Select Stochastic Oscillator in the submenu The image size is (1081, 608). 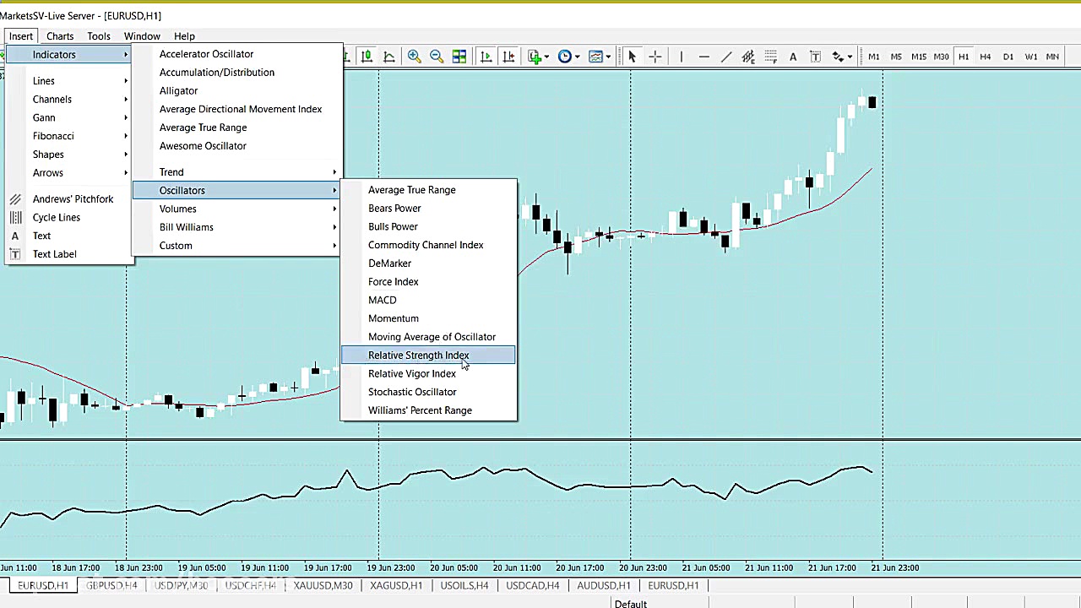pyautogui.click(x=412, y=392)
